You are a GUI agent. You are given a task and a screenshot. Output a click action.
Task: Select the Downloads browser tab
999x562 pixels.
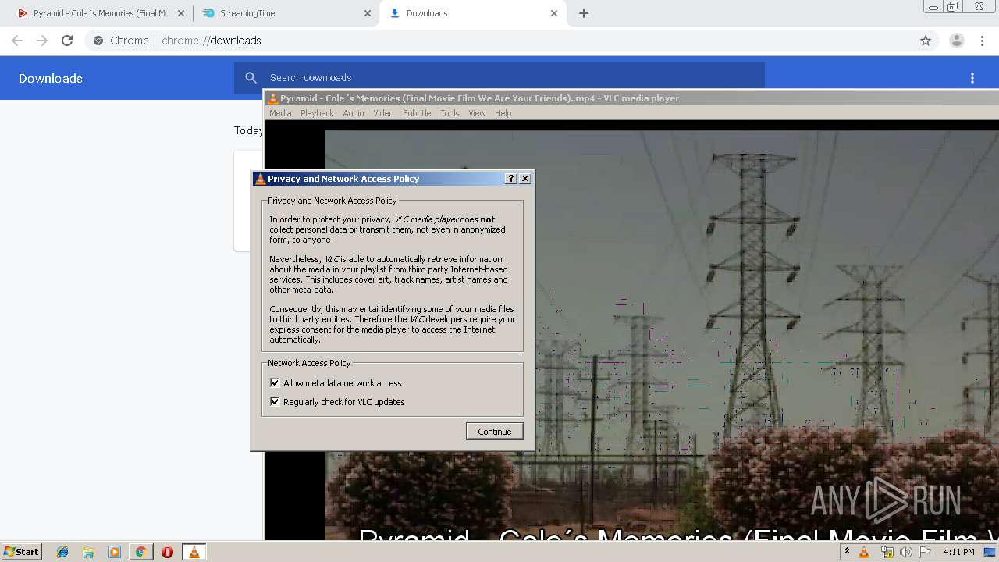(x=473, y=13)
